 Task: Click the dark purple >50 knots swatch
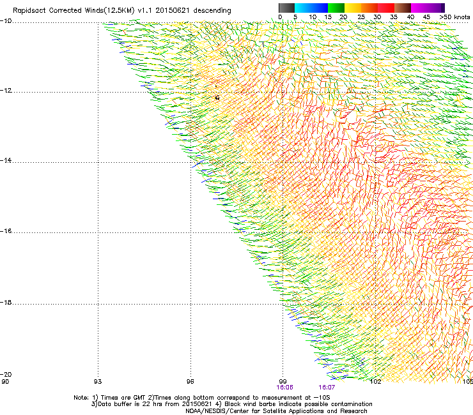pos(443,8)
